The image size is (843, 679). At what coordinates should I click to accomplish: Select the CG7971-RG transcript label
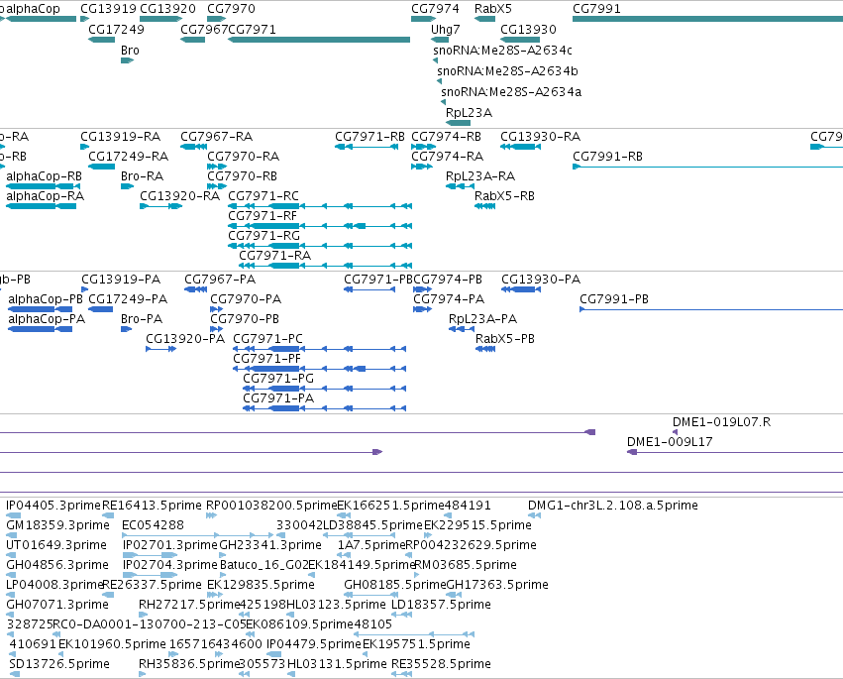pos(263,236)
